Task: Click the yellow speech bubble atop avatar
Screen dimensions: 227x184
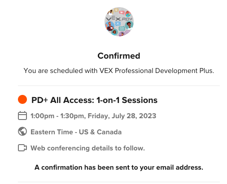Action: tap(116, 10)
